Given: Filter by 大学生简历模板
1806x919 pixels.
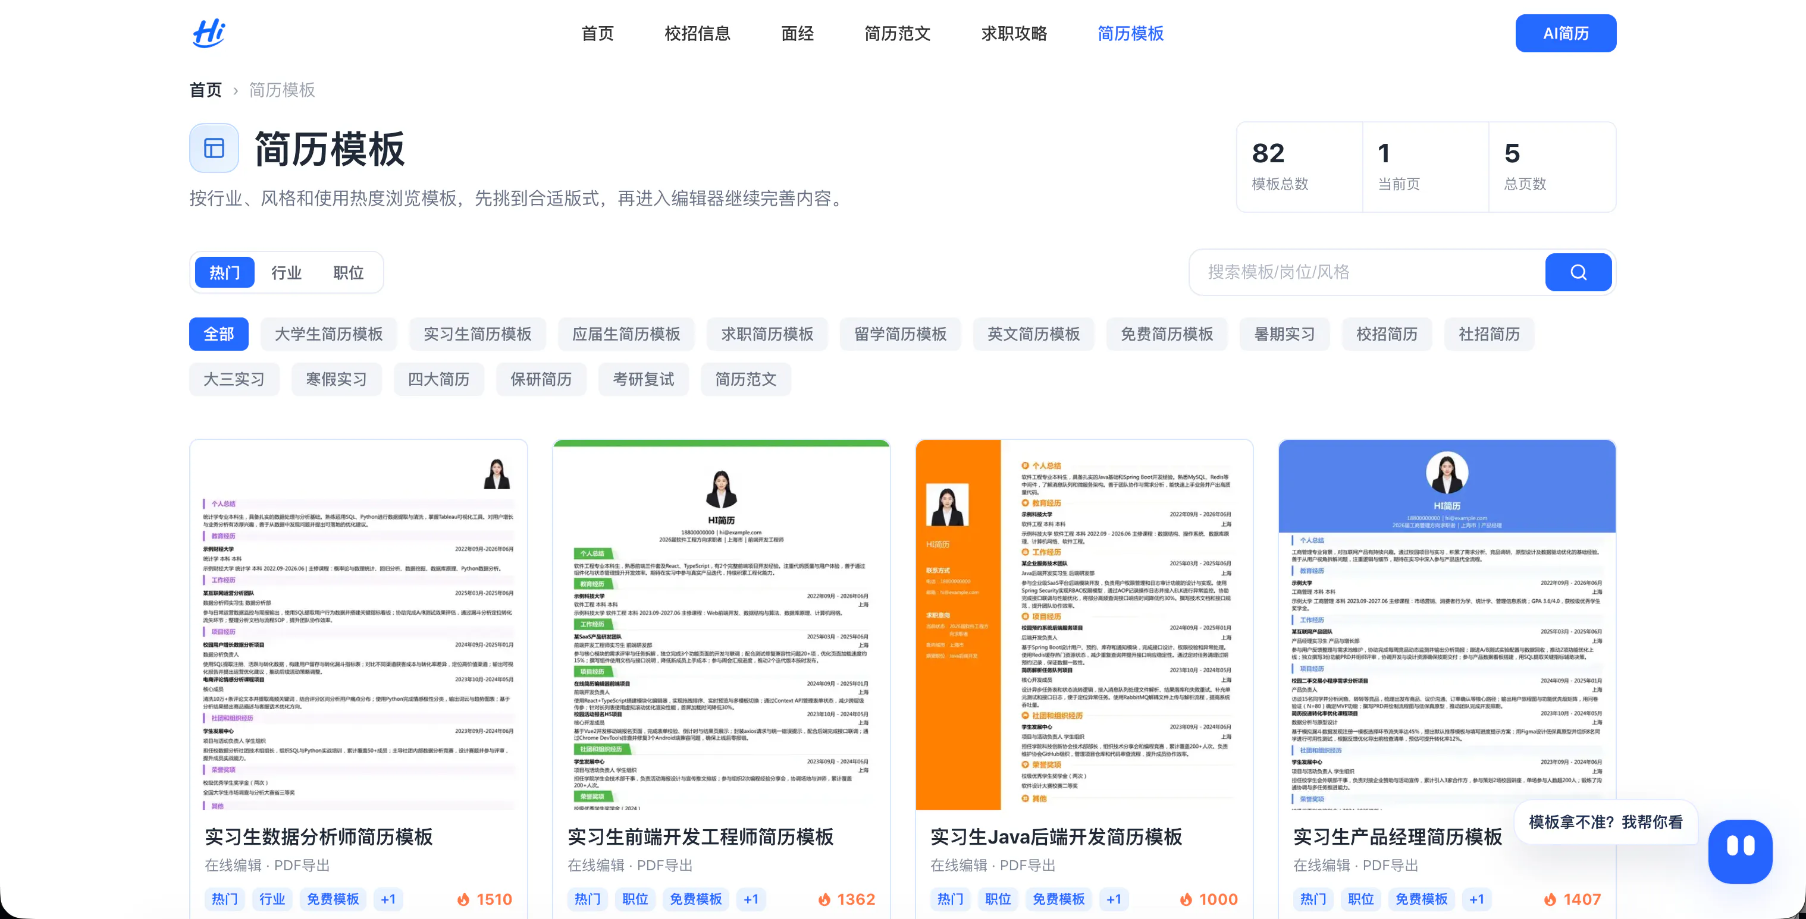Looking at the screenshot, I should (x=329, y=334).
